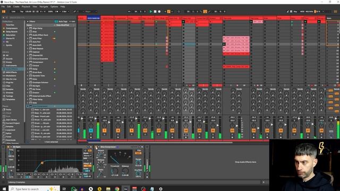
Task: Toggle track activator number 22
Action: point(232,131)
